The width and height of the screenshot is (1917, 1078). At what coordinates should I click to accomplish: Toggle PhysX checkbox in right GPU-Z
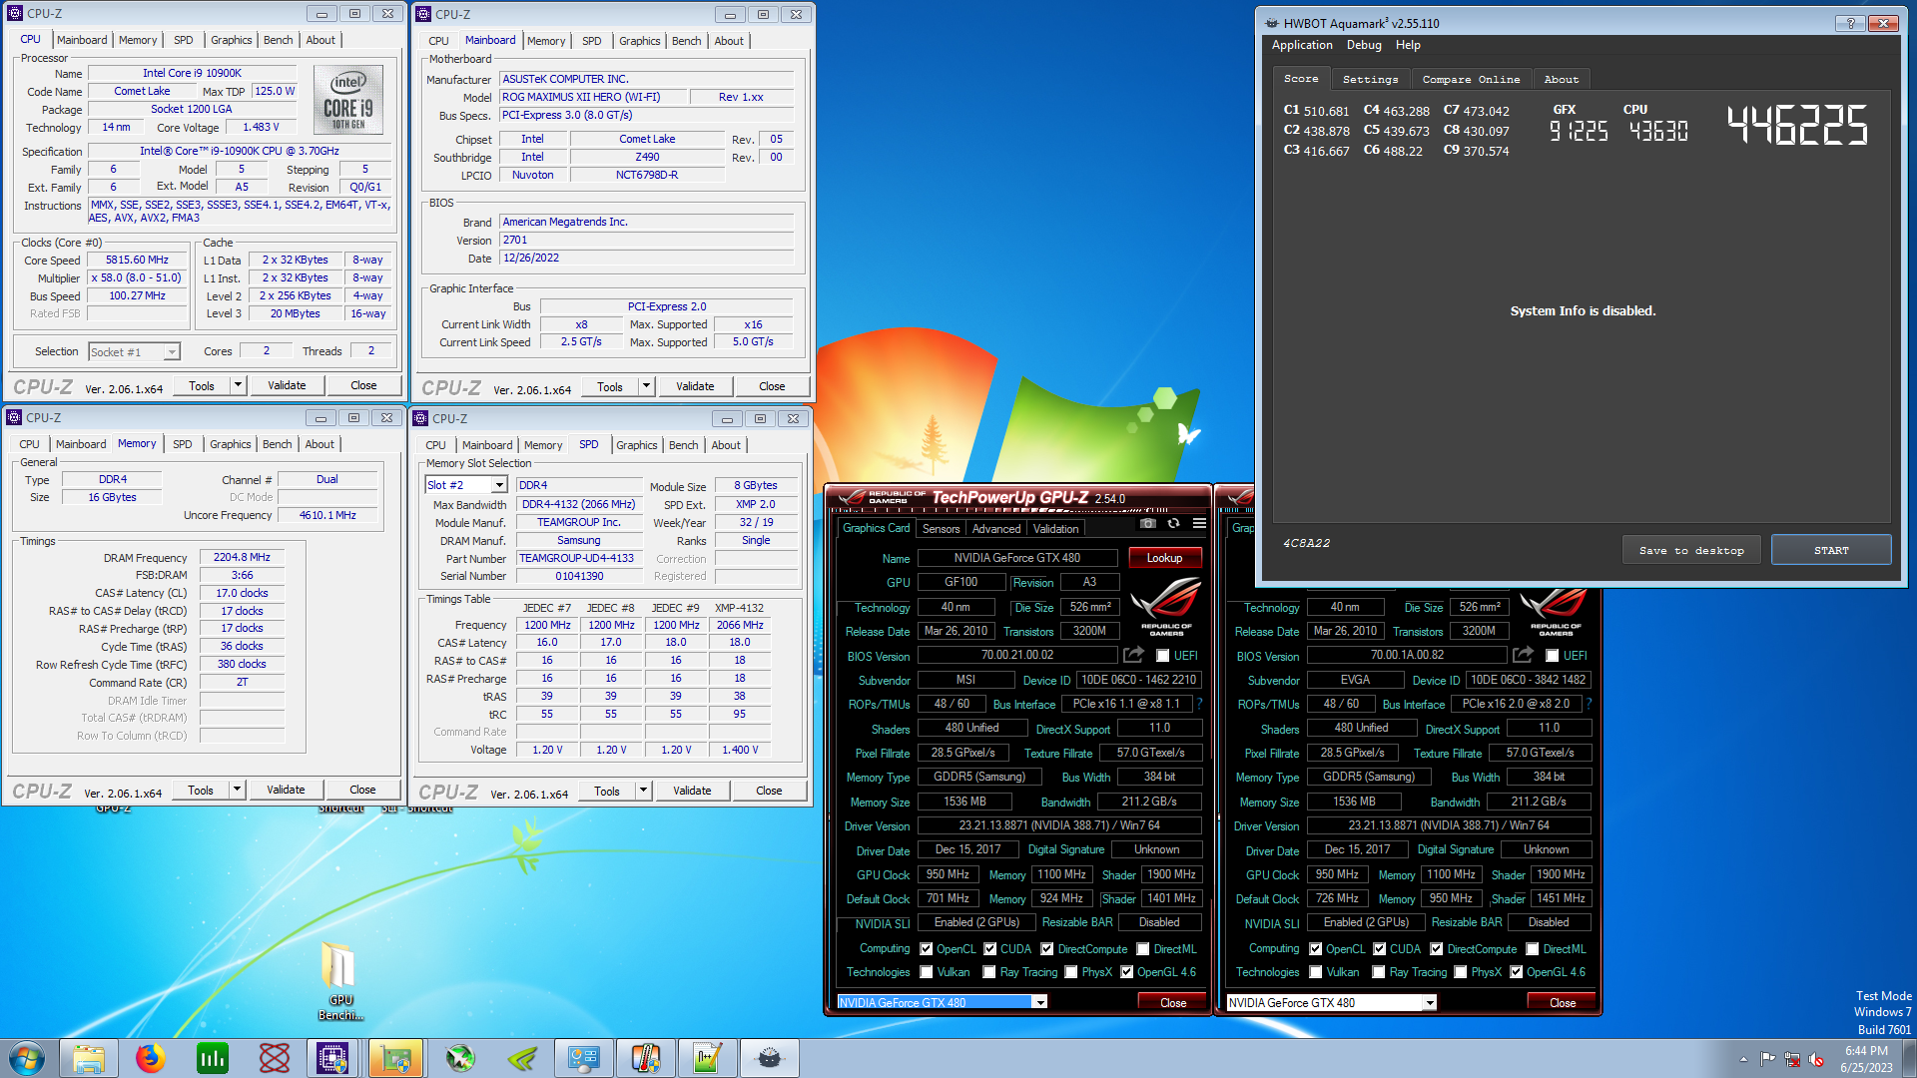click(1461, 972)
